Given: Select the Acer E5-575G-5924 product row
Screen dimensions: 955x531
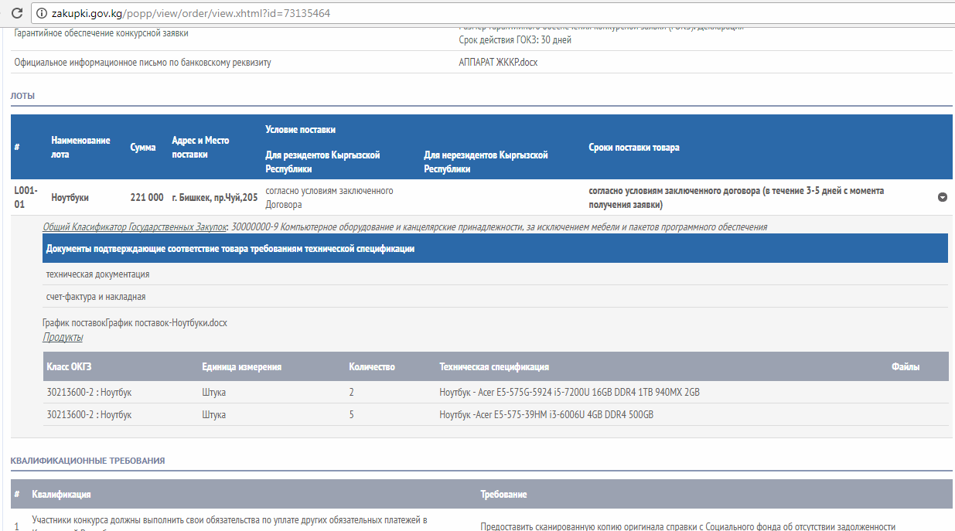Looking at the screenshot, I should click(569, 393).
